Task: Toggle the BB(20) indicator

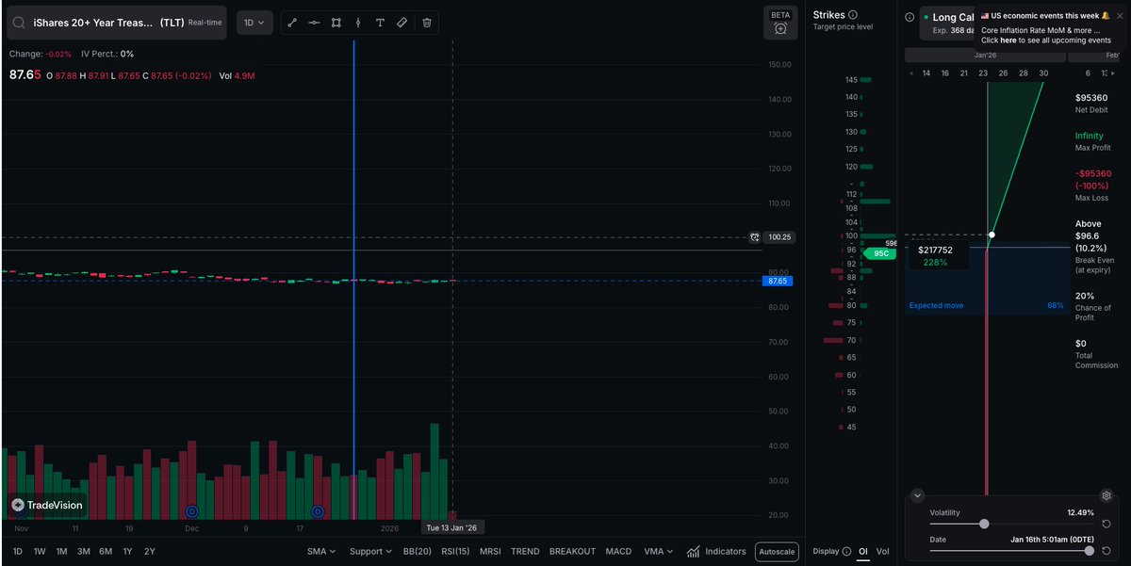Action: pos(417,552)
